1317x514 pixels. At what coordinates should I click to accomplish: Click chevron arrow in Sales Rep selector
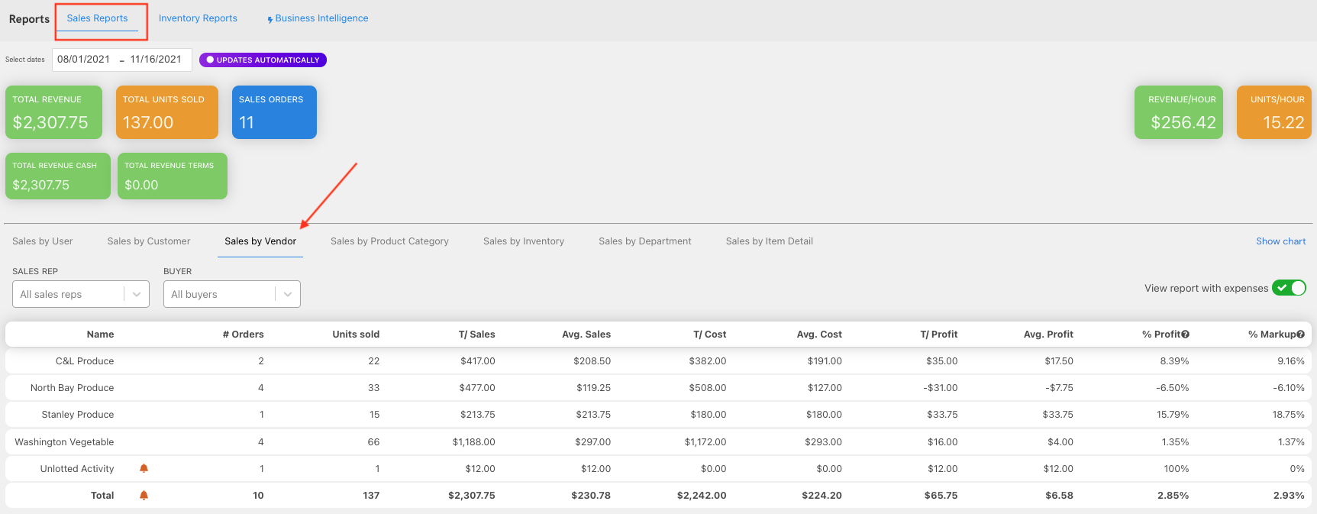137,294
